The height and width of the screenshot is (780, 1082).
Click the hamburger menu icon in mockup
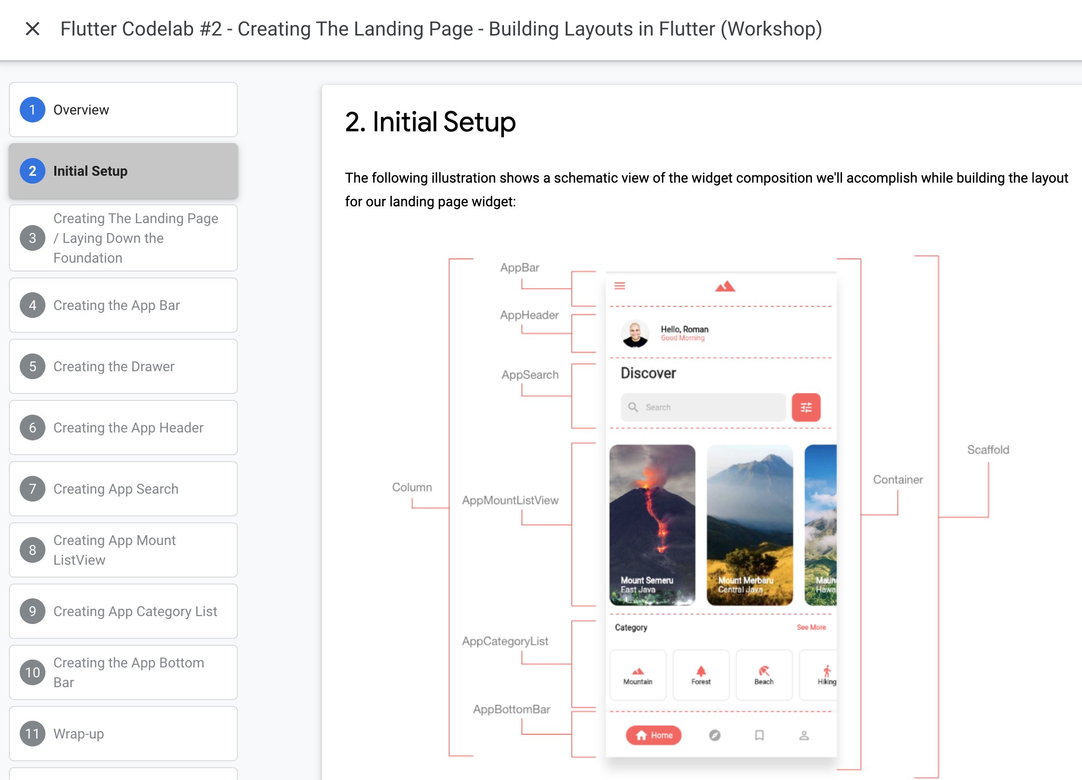point(619,286)
